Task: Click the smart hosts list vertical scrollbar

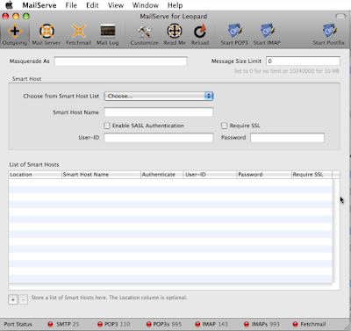Action: [x=336, y=231]
